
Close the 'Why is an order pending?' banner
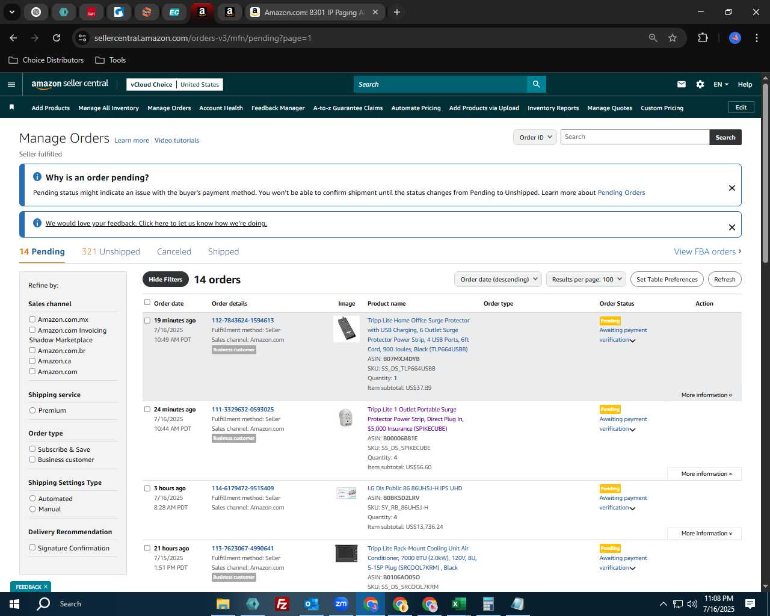tap(732, 188)
